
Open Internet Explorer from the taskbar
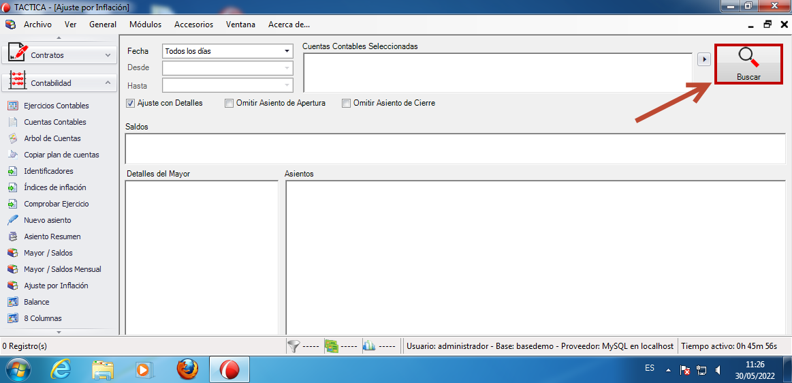61,370
